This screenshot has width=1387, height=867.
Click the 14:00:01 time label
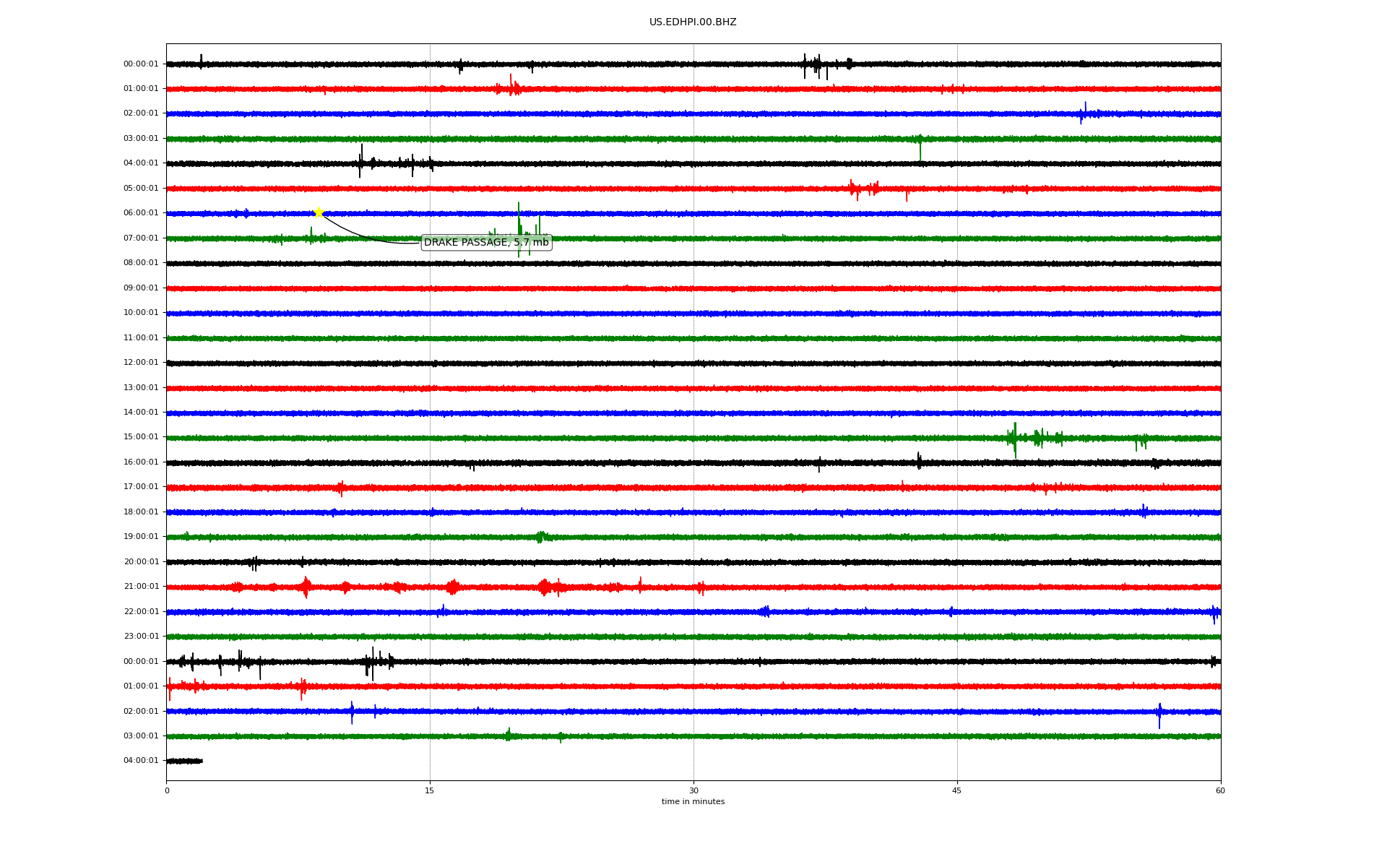tap(141, 413)
